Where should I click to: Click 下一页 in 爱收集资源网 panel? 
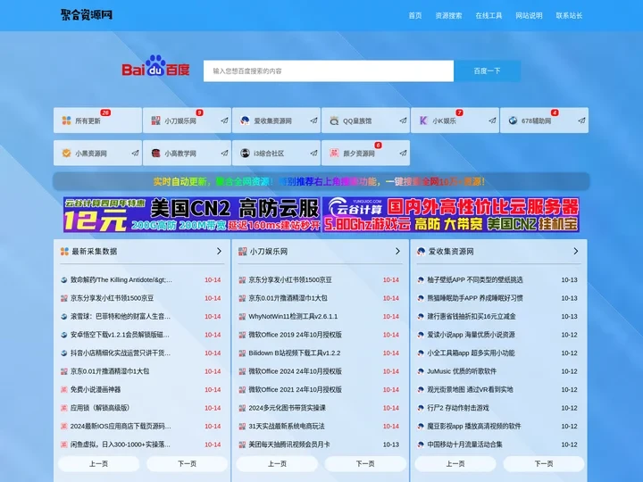click(544, 463)
